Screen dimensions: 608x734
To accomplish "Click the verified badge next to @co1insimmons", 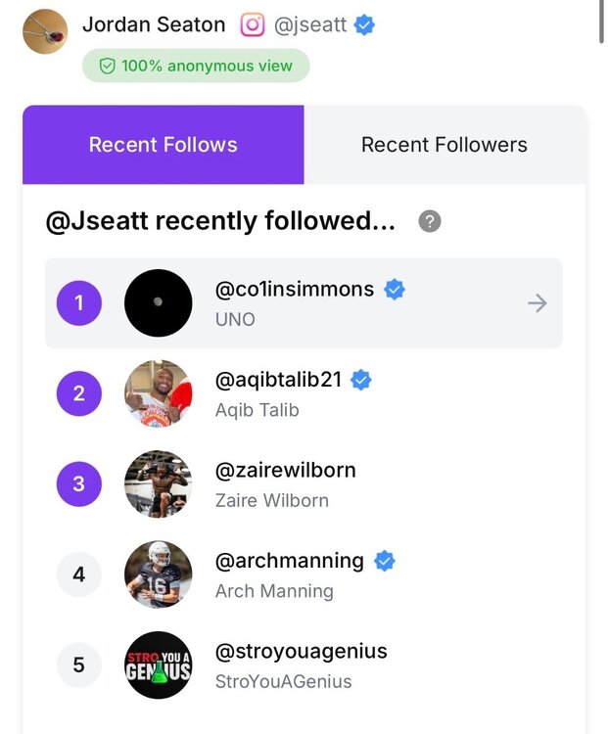I will (395, 289).
